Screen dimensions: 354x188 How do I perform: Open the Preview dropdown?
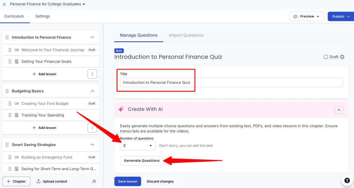[x=307, y=16]
